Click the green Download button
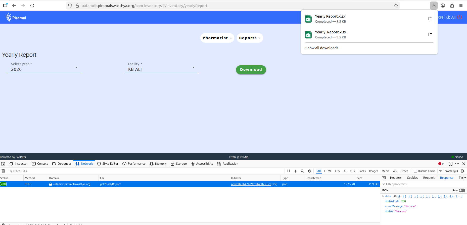 (x=251, y=70)
